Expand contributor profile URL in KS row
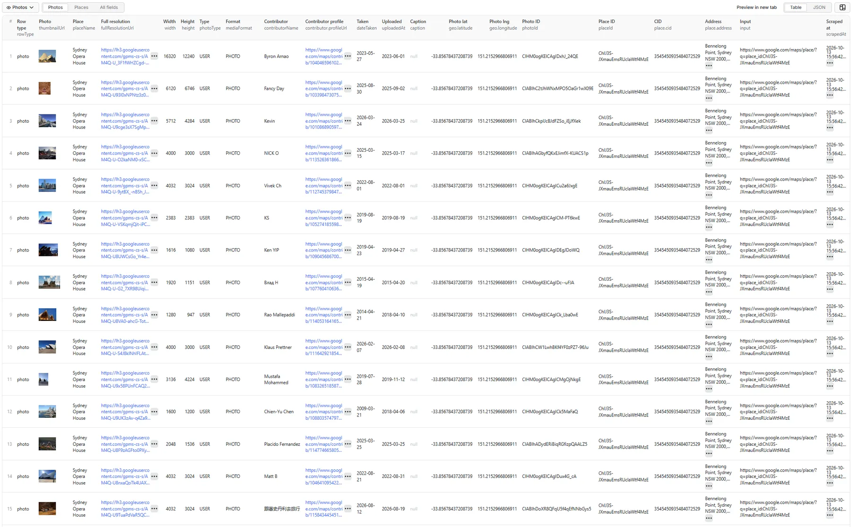 [348, 218]
